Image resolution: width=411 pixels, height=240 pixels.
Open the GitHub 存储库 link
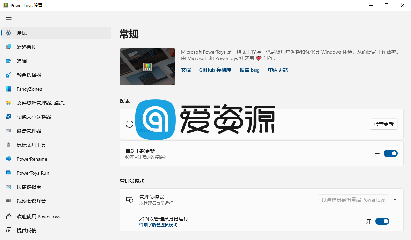(x=215, y=70)
